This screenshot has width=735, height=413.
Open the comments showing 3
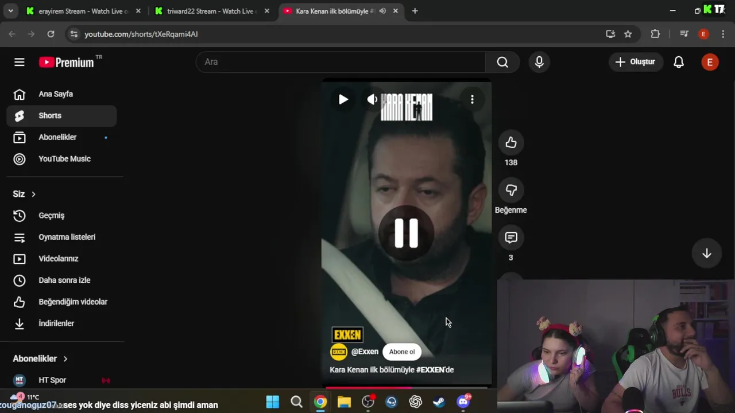point(511,237)
